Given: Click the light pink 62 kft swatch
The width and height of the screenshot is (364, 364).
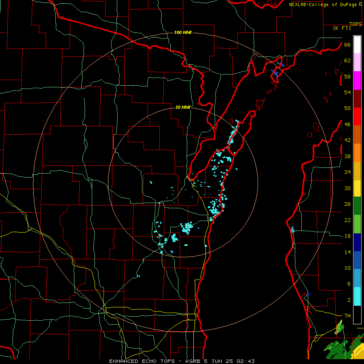Looking at the screenshot, I should (x=357, y=62).
